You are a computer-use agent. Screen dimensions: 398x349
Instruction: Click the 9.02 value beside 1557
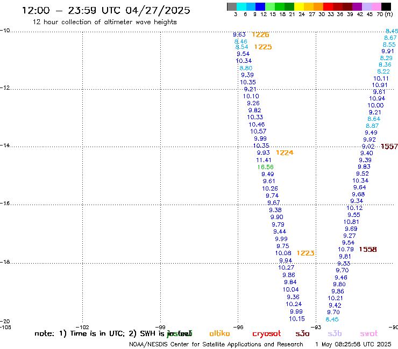click(368, 147)
